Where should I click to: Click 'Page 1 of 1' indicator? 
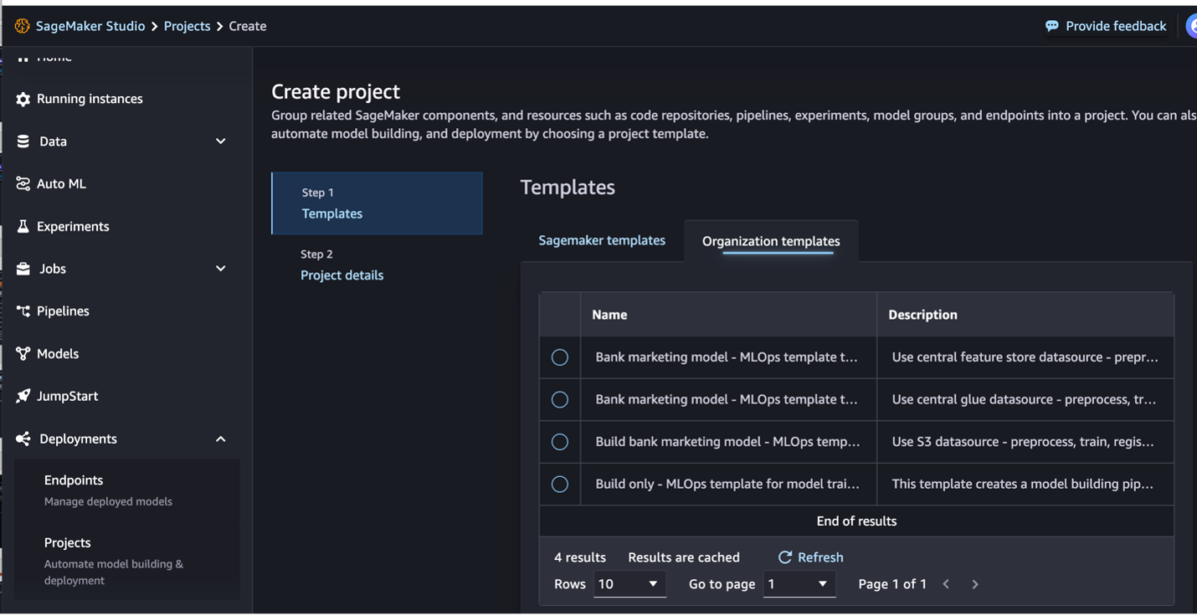892,584
